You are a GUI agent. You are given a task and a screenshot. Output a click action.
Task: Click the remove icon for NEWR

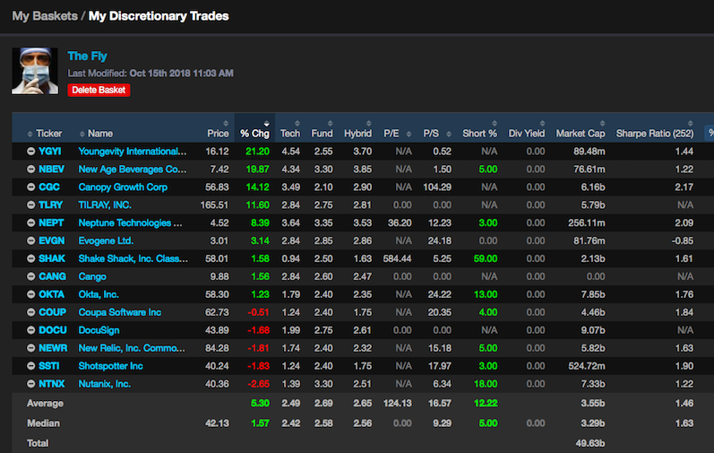31,348
